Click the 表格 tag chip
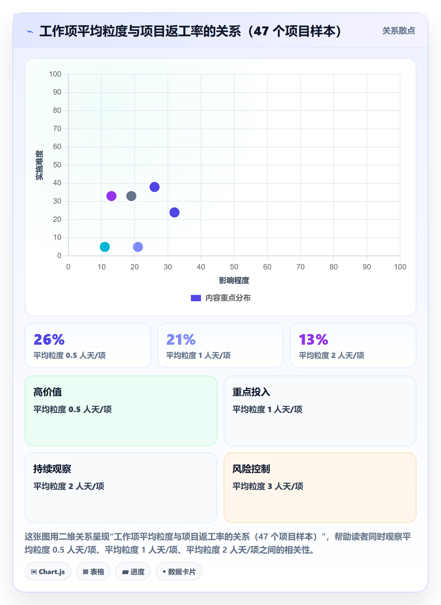The width and height of the screenshot is (441, 605). (93, 572)
